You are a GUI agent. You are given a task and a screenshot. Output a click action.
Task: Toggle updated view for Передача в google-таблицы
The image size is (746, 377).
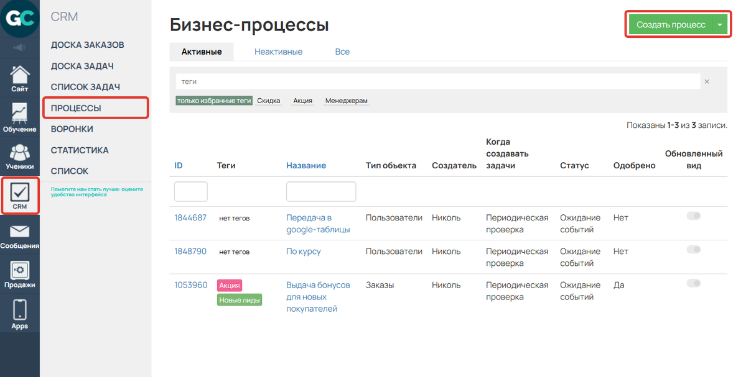click(x=693, y=216)
